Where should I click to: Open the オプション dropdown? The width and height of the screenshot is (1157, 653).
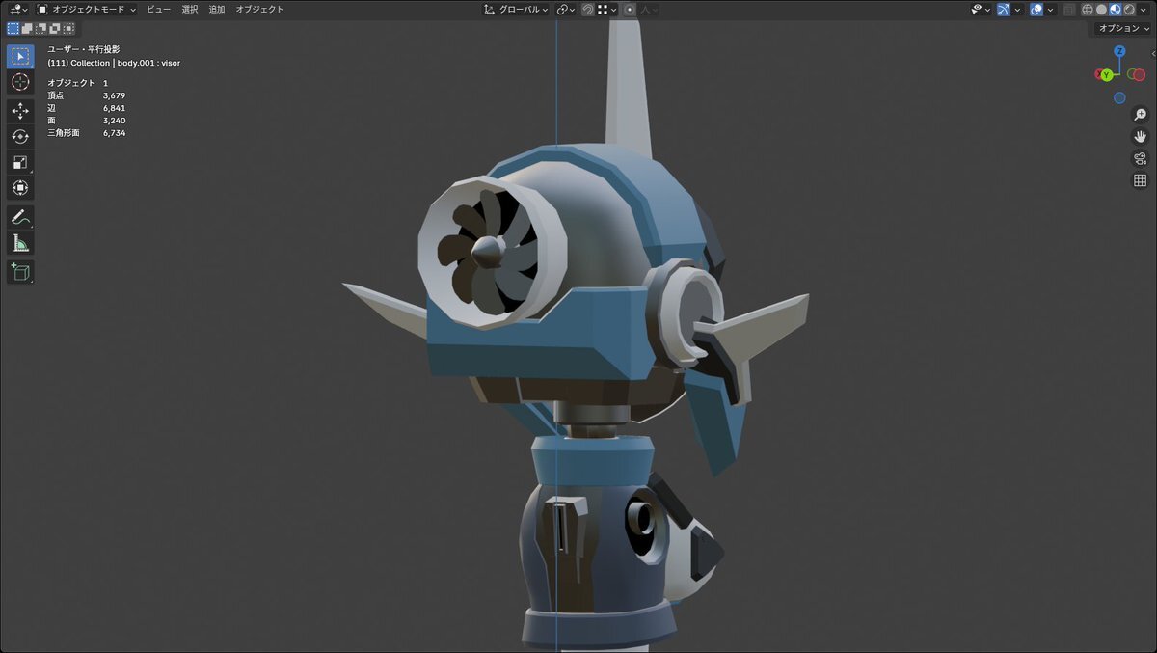click(1124, 29)
